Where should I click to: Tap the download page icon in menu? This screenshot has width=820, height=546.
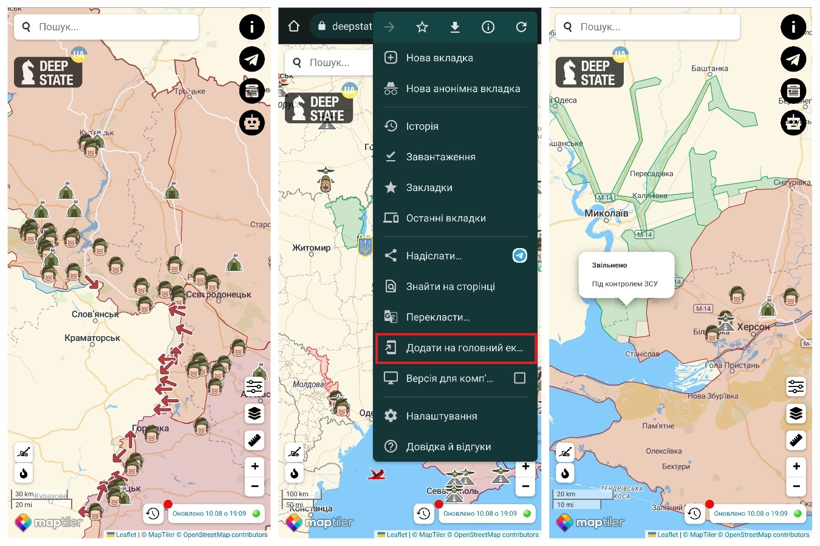(455, 27)
